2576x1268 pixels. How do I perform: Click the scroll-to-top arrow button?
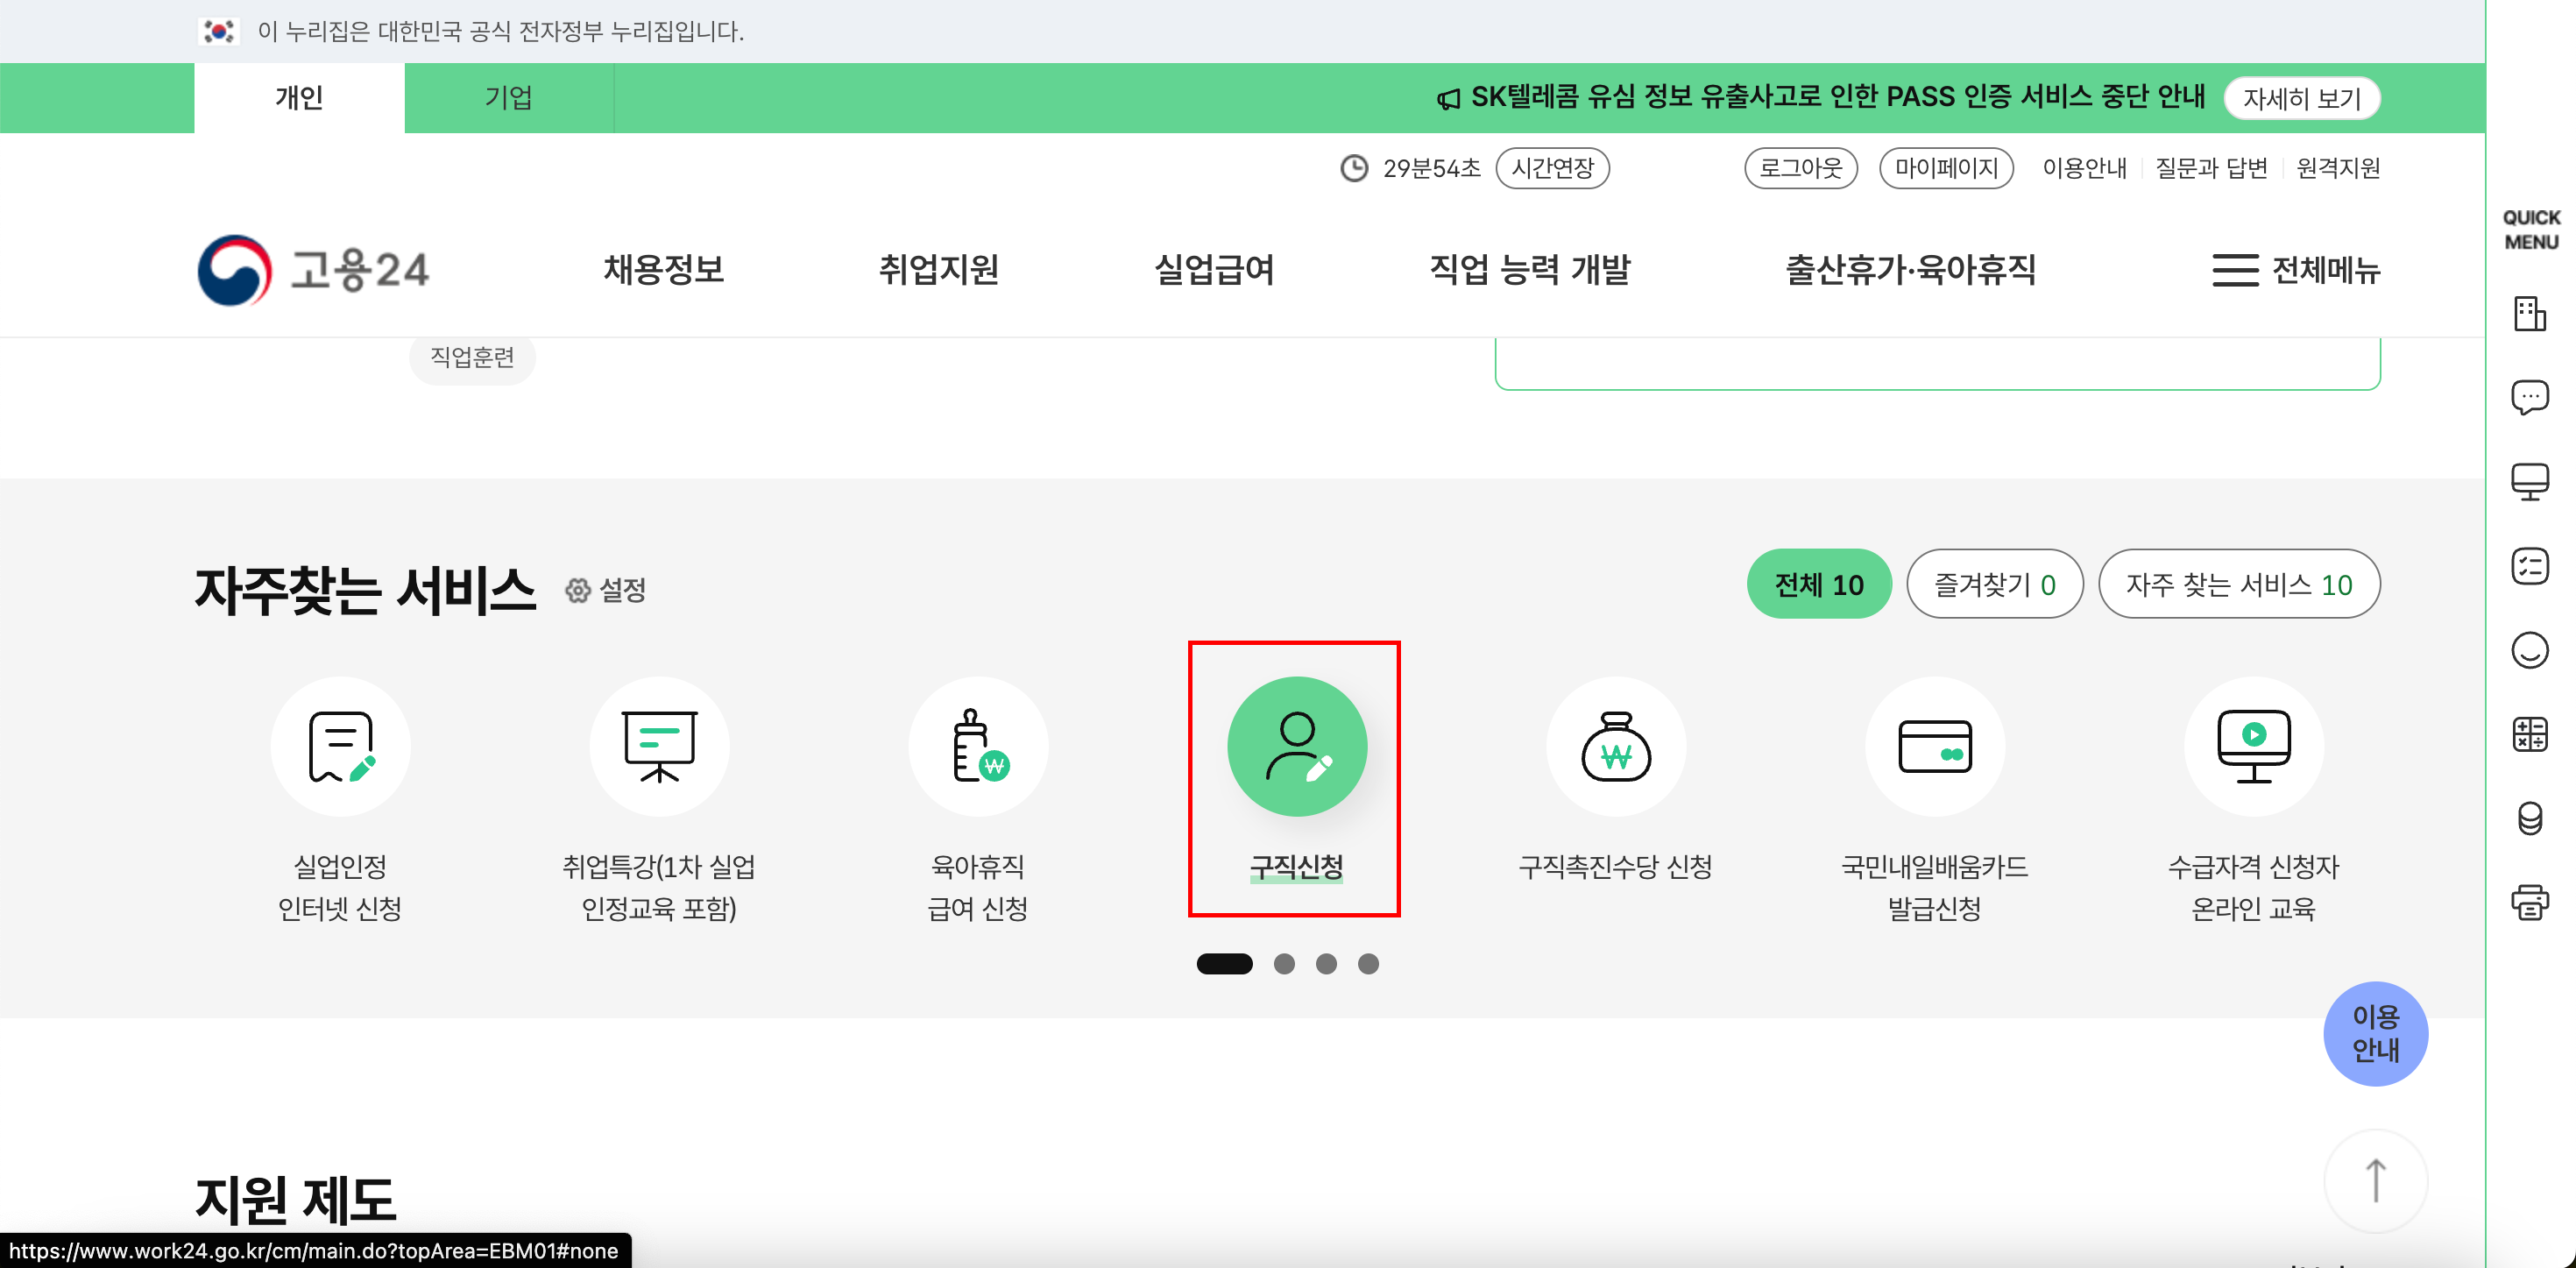[2375, 1181]
